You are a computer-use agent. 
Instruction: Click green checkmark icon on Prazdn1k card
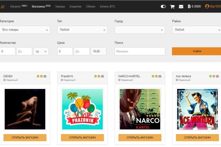[95, 76]
